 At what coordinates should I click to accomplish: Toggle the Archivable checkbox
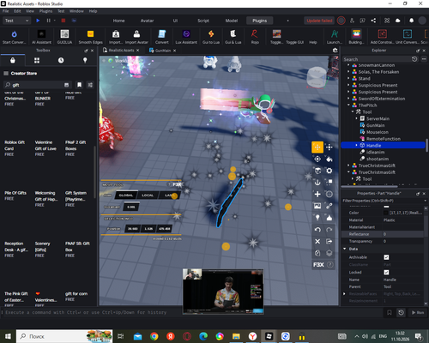386,257
